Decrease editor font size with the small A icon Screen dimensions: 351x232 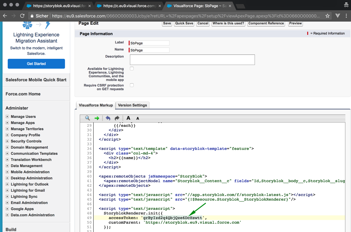tap(138, 118)
